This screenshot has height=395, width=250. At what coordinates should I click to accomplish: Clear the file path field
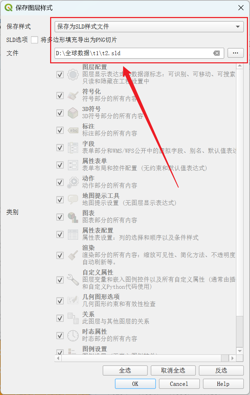click(x=217, y=53)
